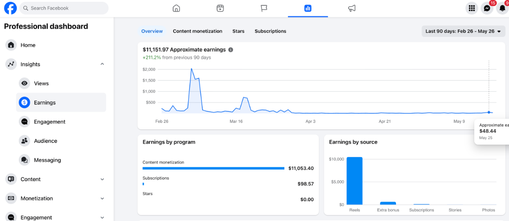509x221 pixels.
Task: Open the Home feed house icon
Action: click(176, 8)
